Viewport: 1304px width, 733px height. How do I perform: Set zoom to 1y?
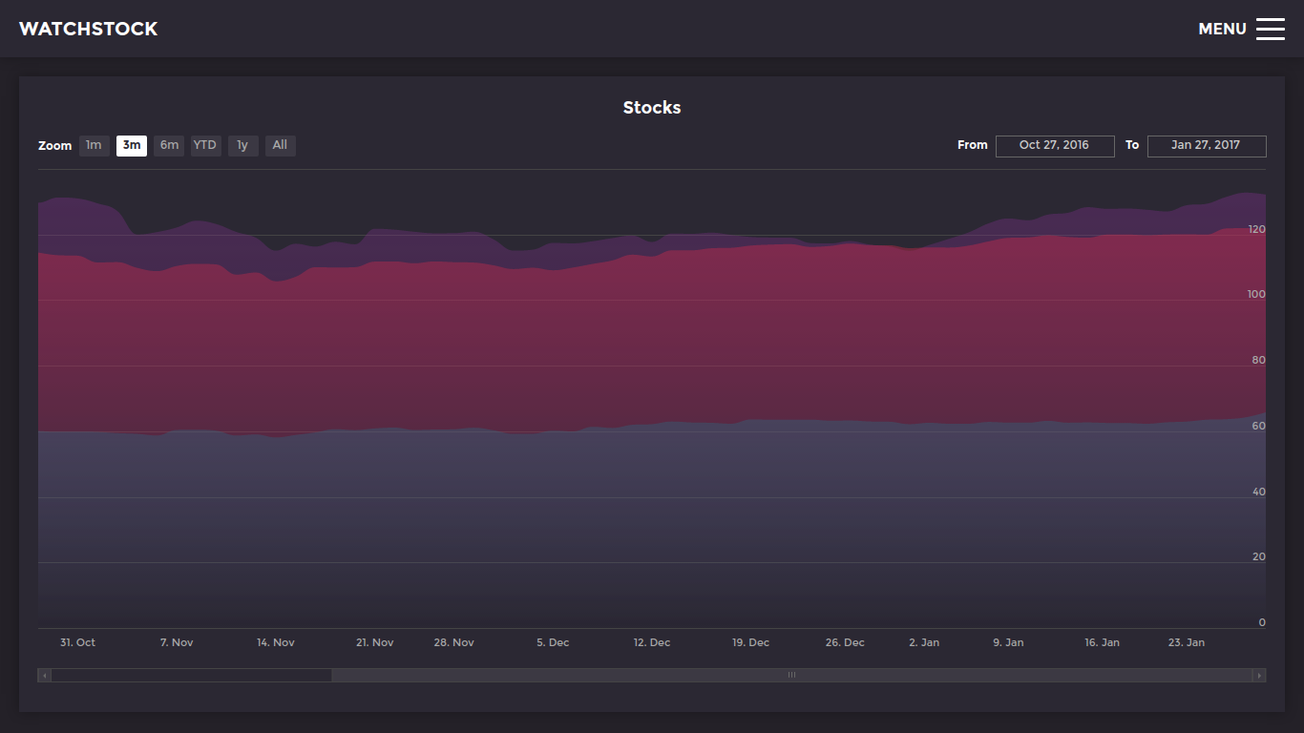tap(242, 145)
